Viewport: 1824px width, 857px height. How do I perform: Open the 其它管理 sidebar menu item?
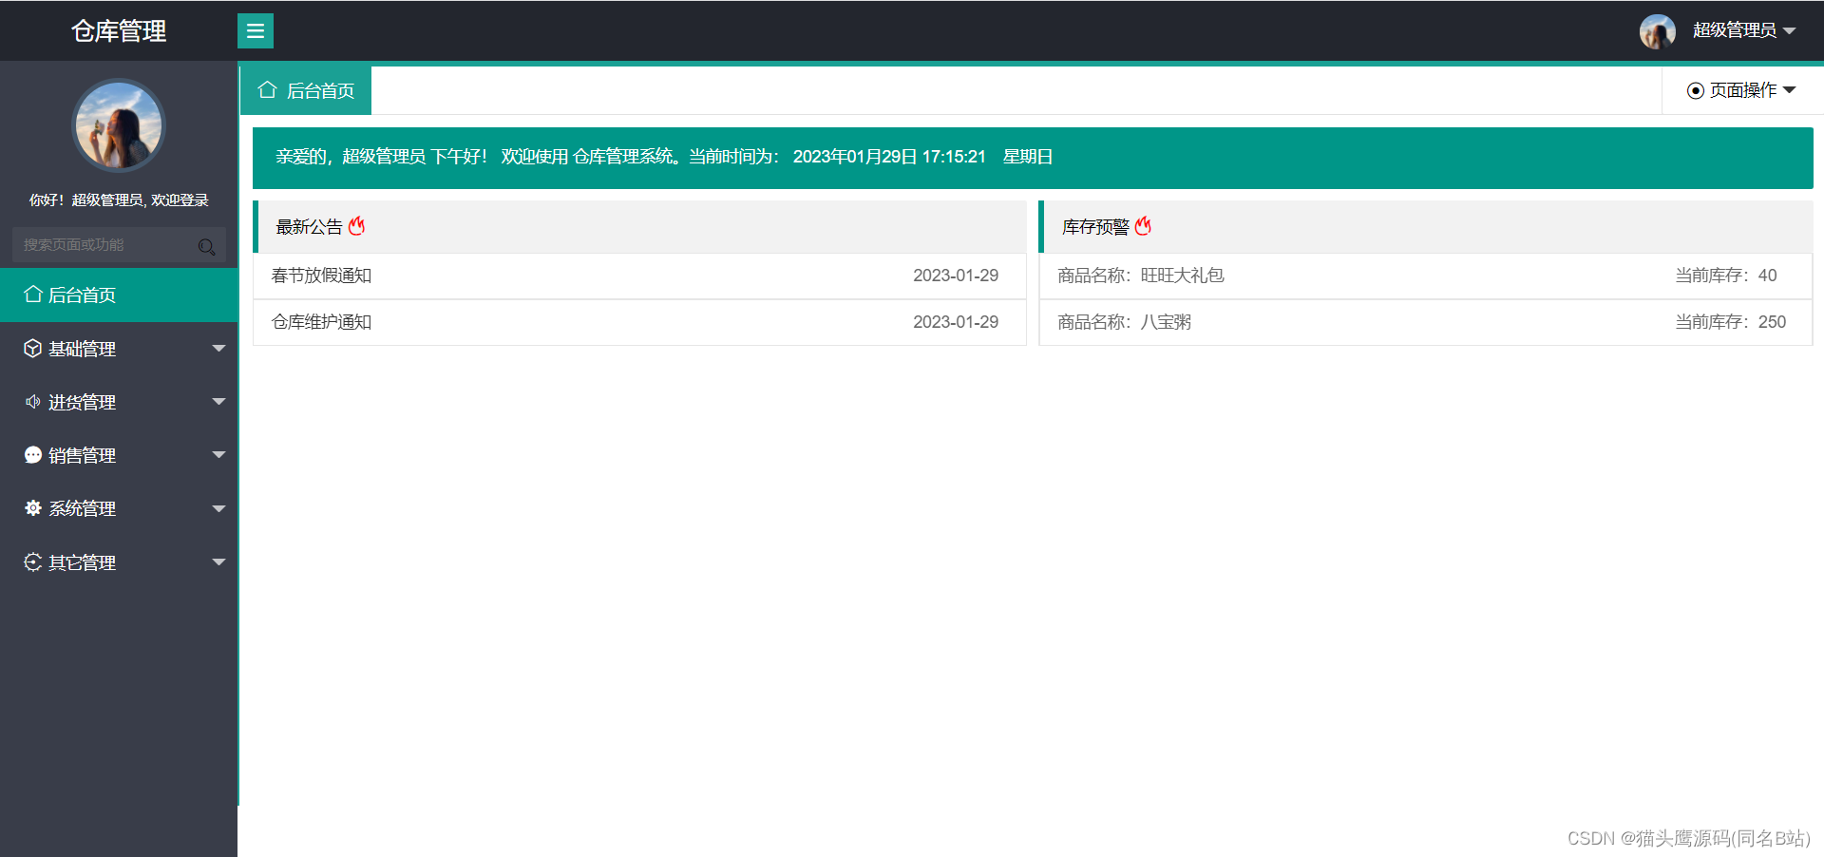point(119,562)
